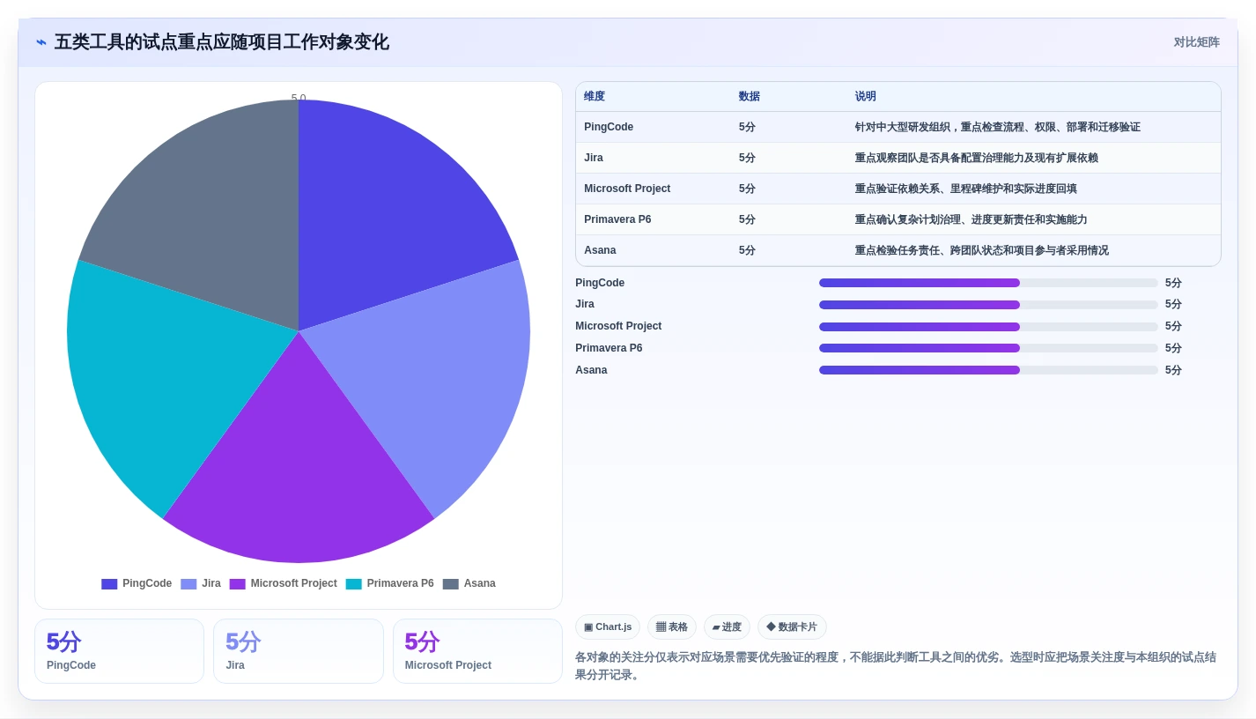Click the Primavera P6 progress bar

(988, 348)
